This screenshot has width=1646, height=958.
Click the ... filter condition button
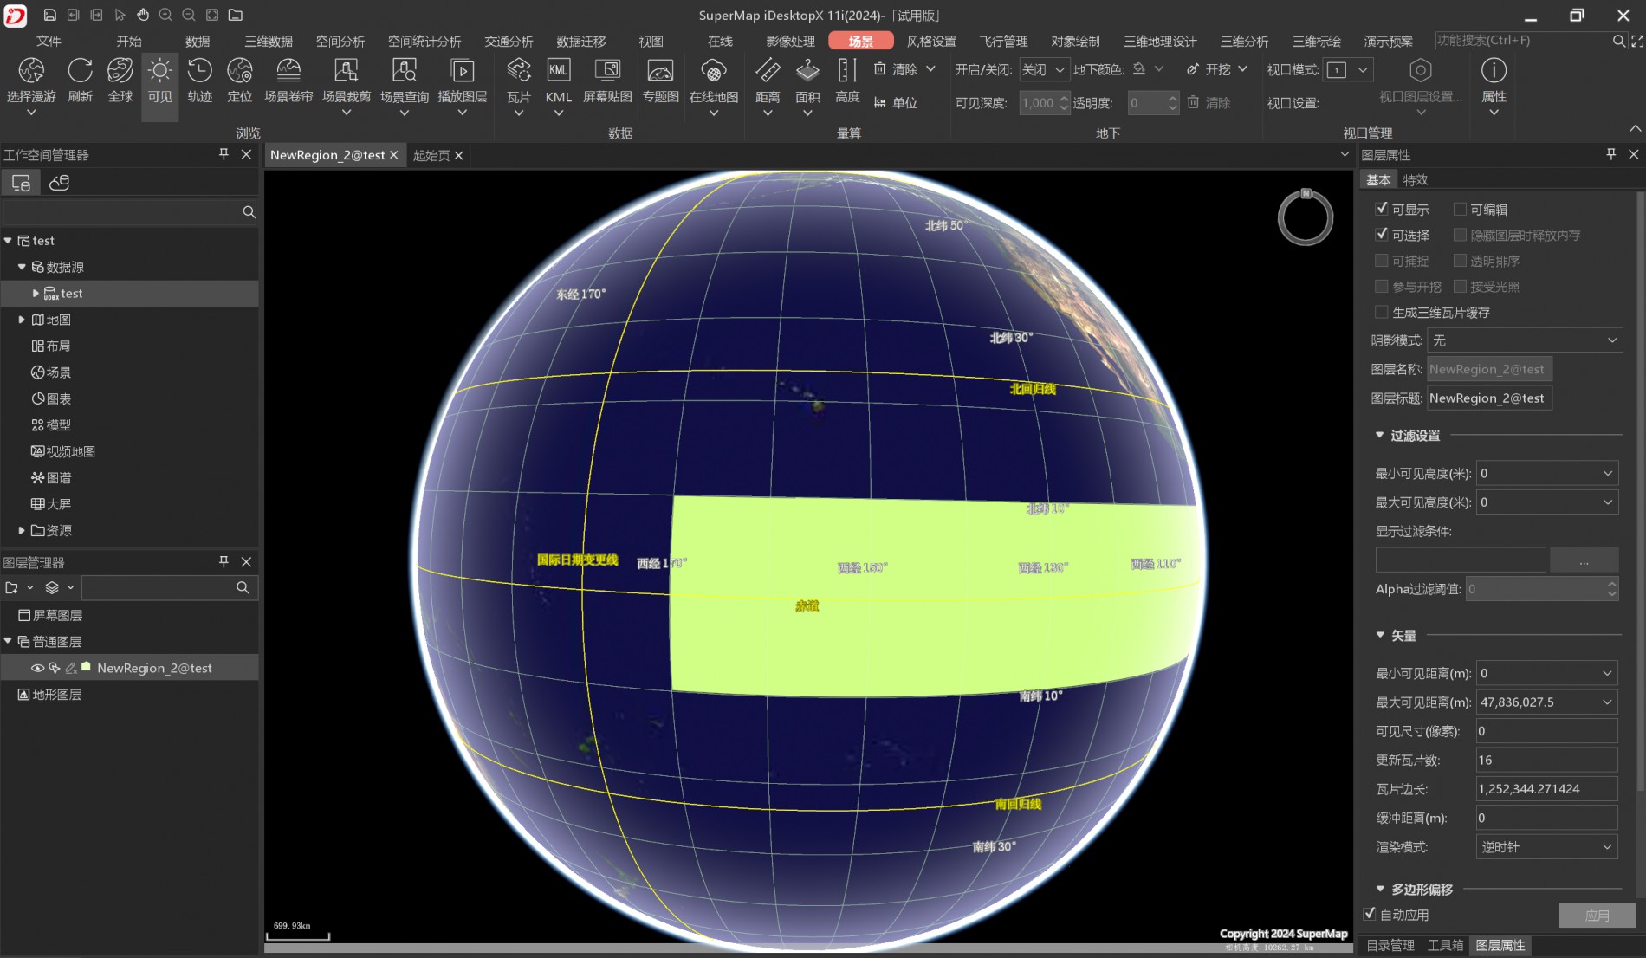(1584, 560)
